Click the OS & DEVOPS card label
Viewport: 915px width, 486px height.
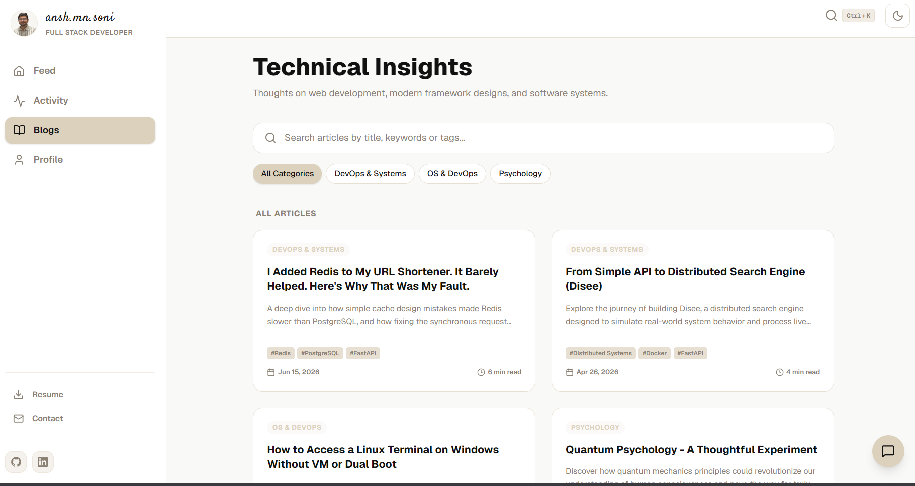pos(297,428)
